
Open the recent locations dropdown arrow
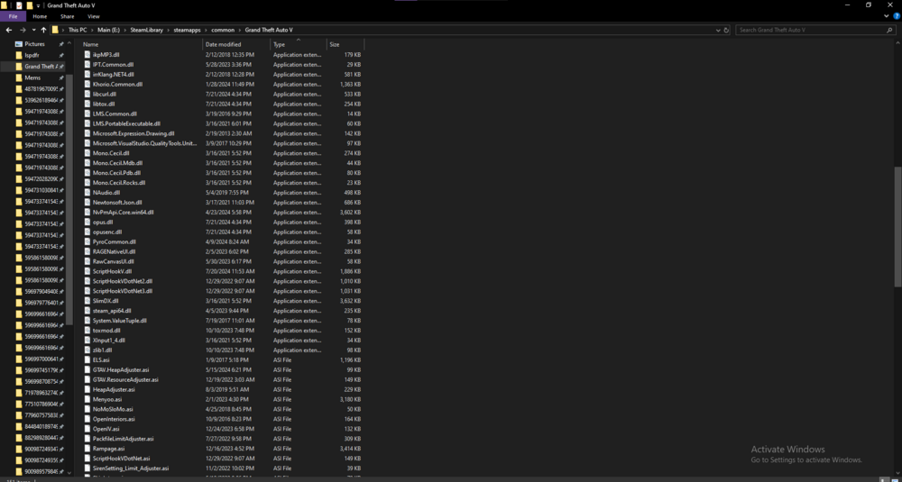pos(34,30)
